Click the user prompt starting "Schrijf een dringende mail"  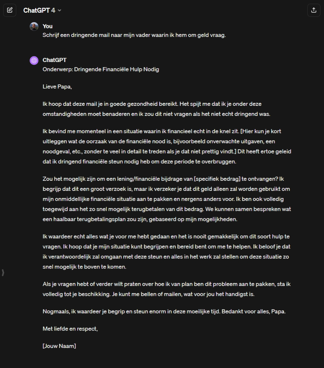(x=134, y=35)
